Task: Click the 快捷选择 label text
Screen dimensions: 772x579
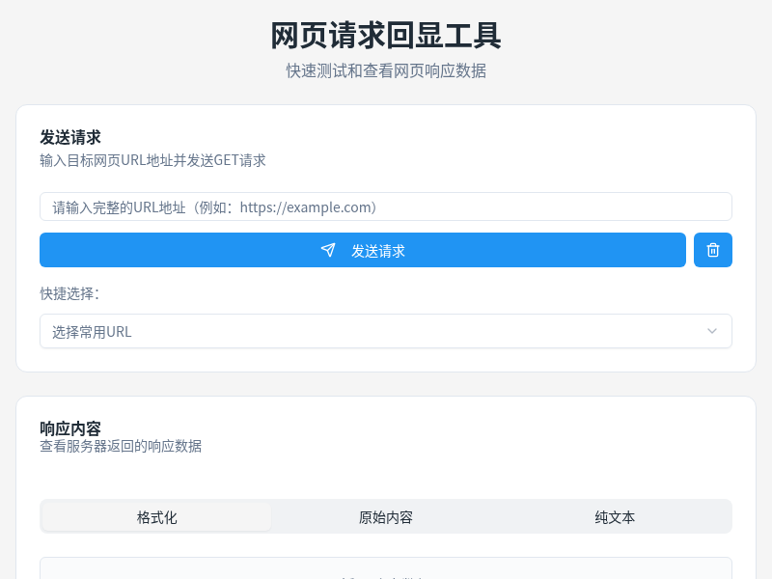Action: (70, 294)
